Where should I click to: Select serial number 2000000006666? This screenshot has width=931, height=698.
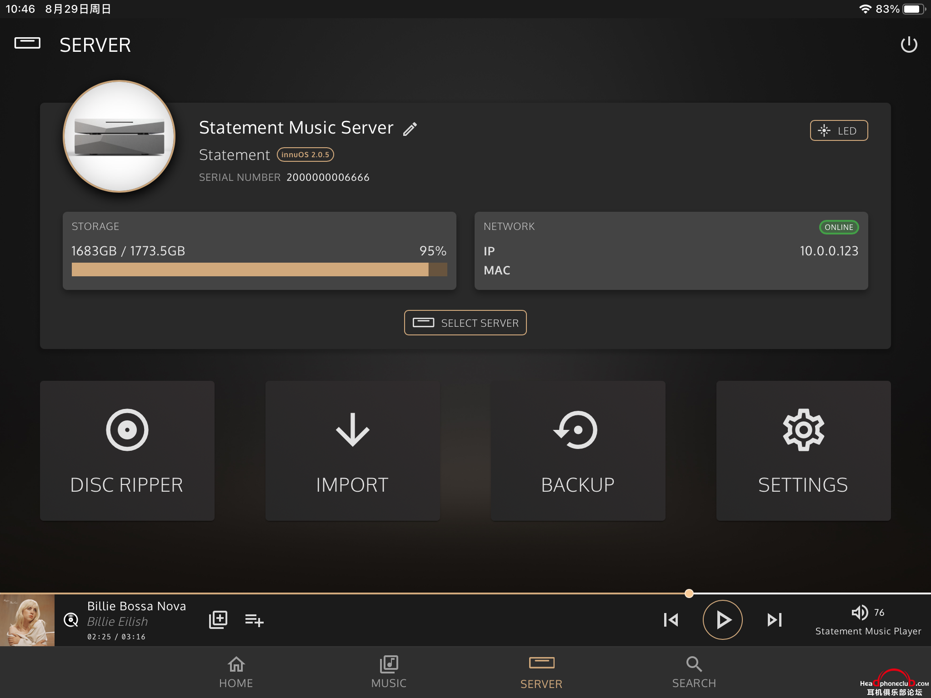click(328, 177)
